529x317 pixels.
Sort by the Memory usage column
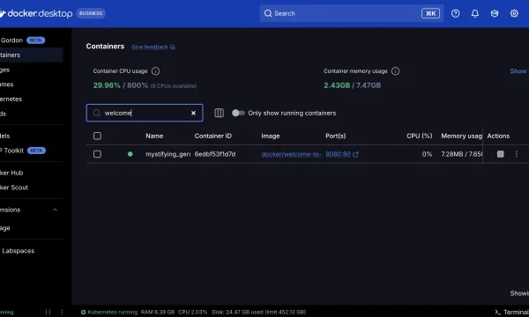461,136
